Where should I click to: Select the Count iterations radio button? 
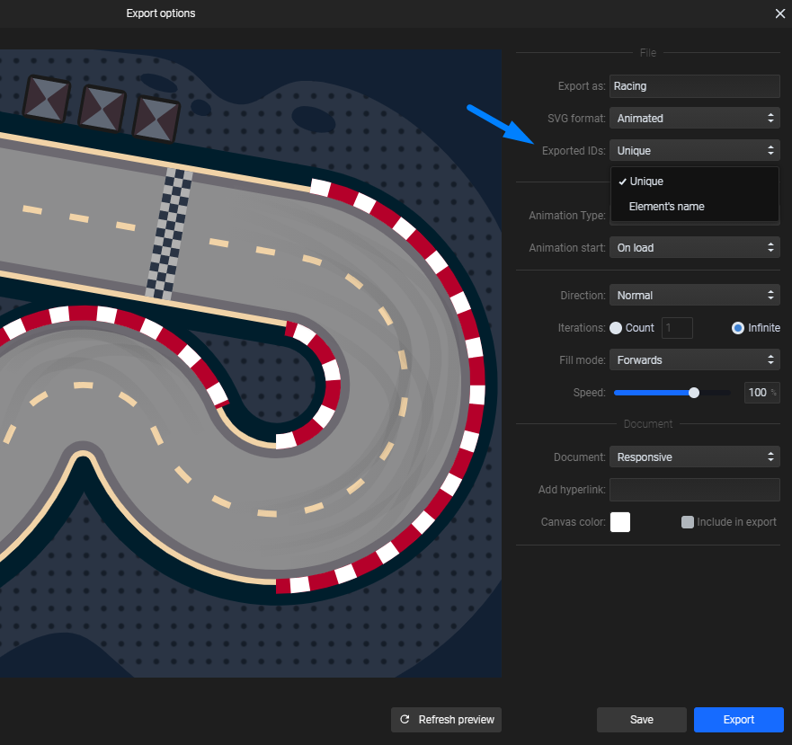(x=616, y=328)
